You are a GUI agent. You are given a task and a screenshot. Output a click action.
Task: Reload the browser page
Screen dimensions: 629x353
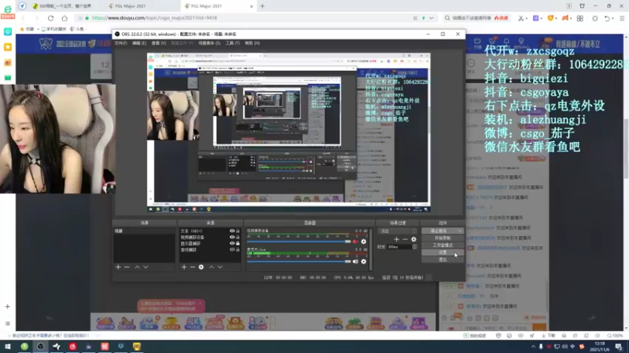(x=50, y=18)
